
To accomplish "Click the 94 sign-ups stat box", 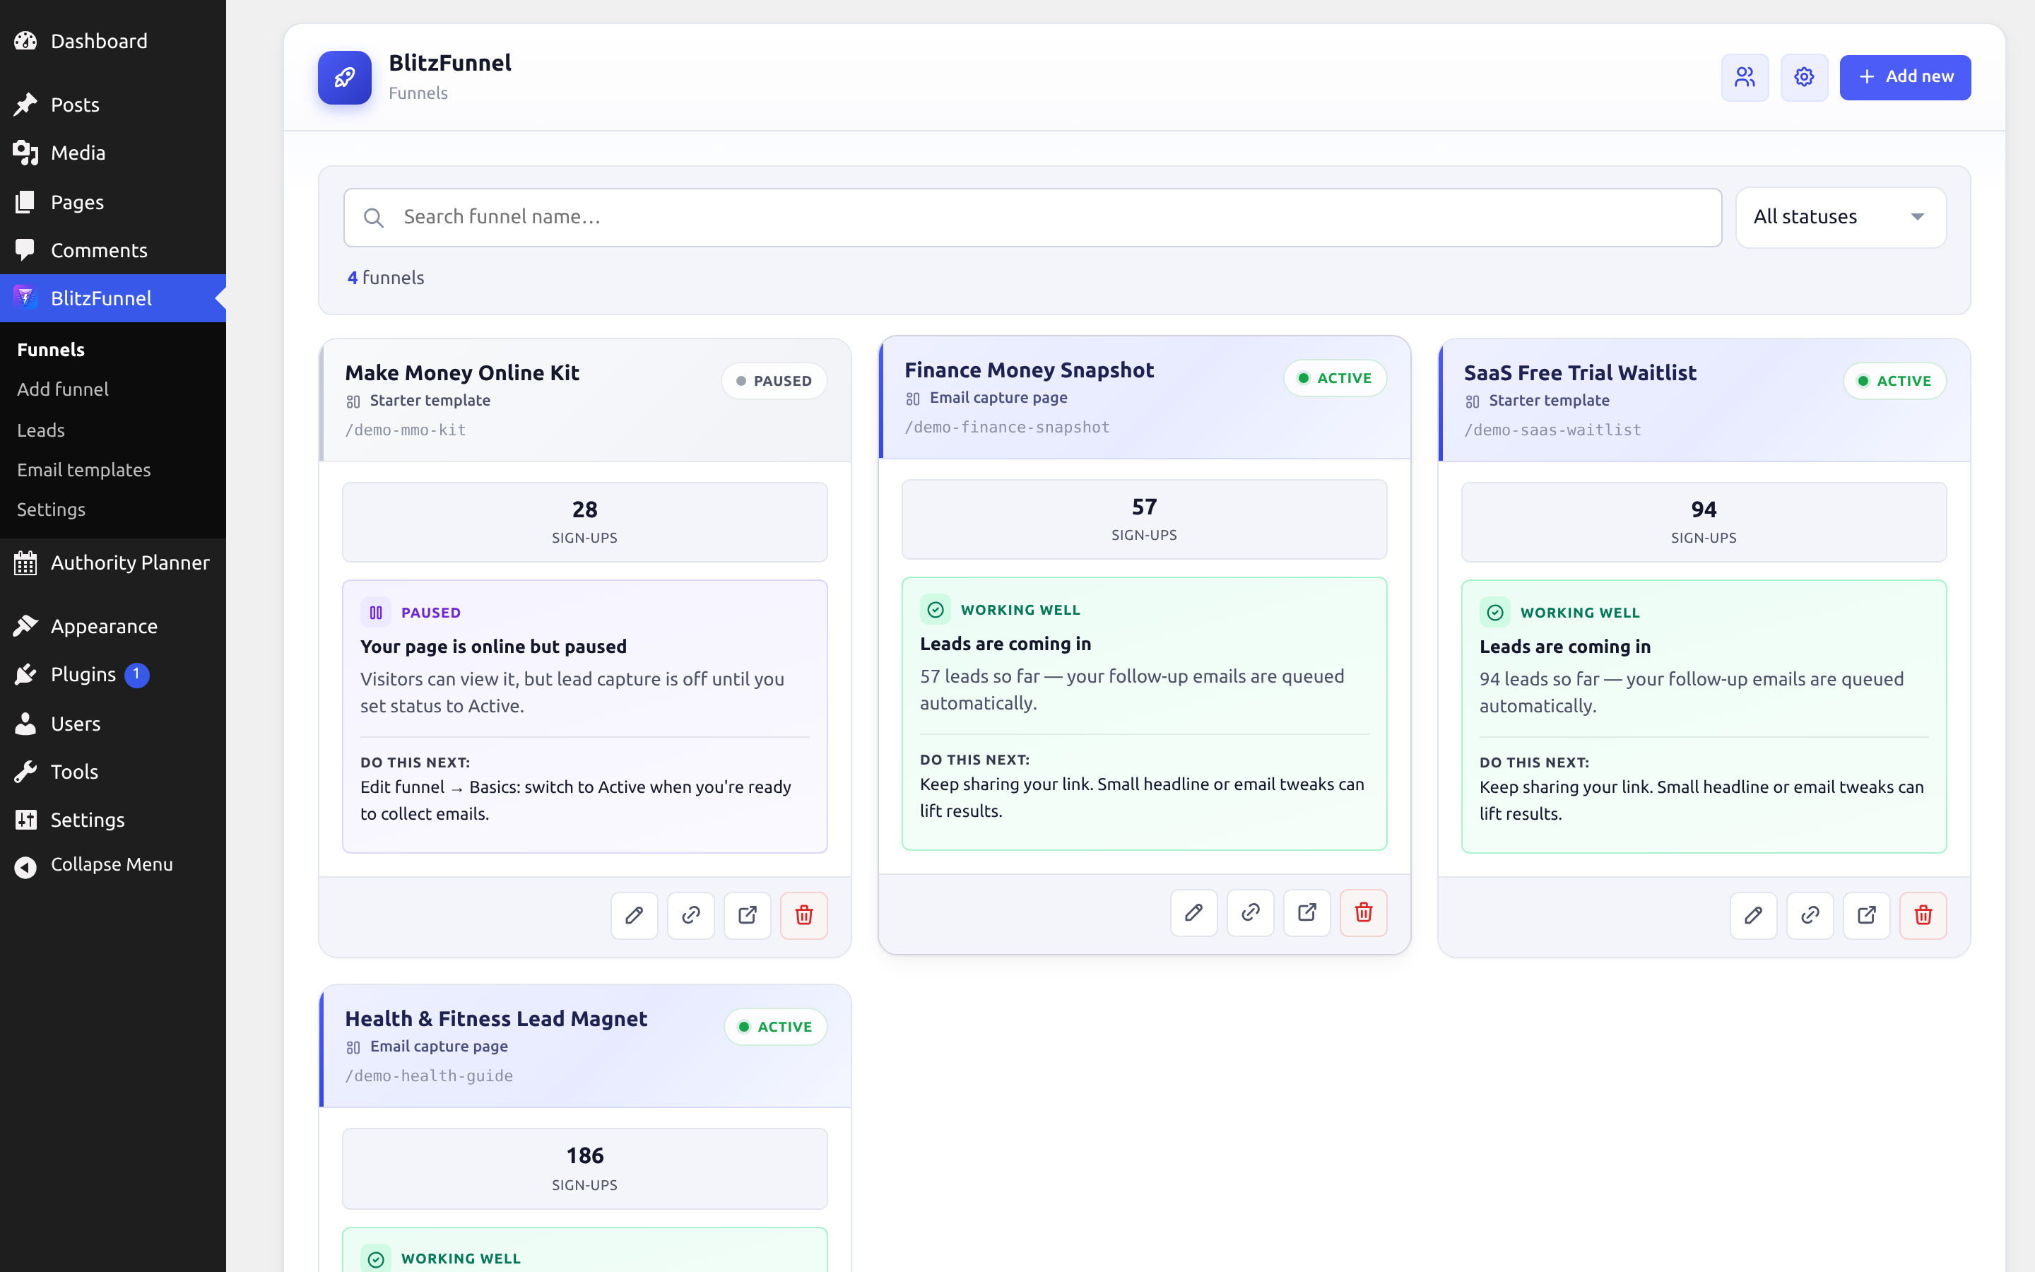I will 1704,522.
